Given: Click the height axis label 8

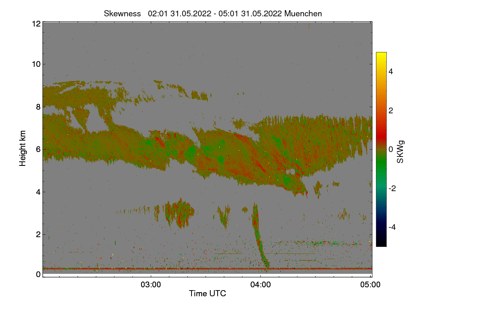Looking at the screenshot, I should (38, 107).
